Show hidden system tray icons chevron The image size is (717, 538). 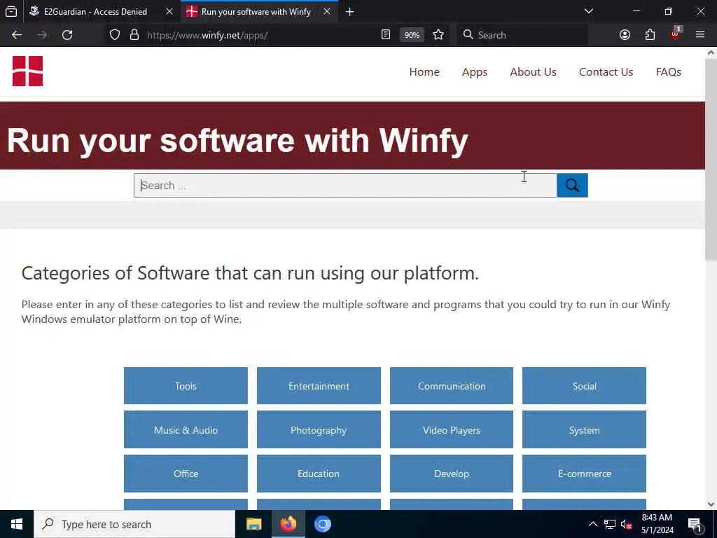coord(592,524)
